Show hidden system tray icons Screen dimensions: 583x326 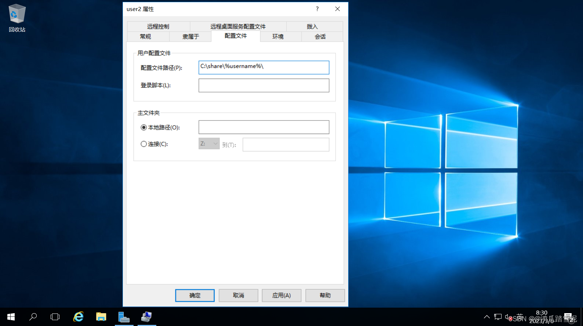click(x=487, y=317)
